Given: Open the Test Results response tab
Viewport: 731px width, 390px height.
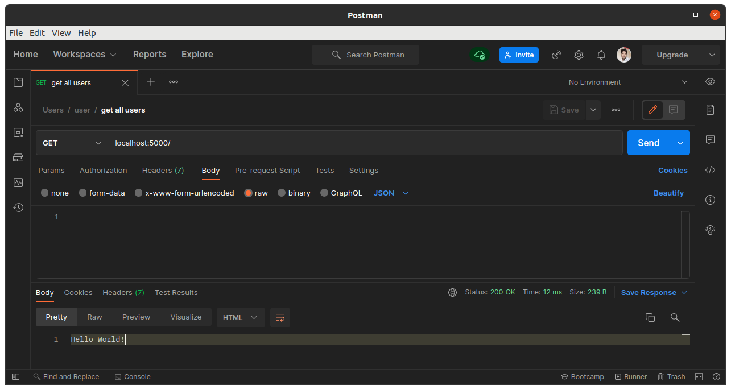Looking at the screenshot, I should 176,293.
